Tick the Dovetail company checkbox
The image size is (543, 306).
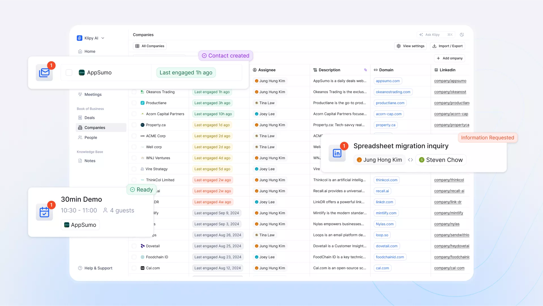(x=134, y=246)
